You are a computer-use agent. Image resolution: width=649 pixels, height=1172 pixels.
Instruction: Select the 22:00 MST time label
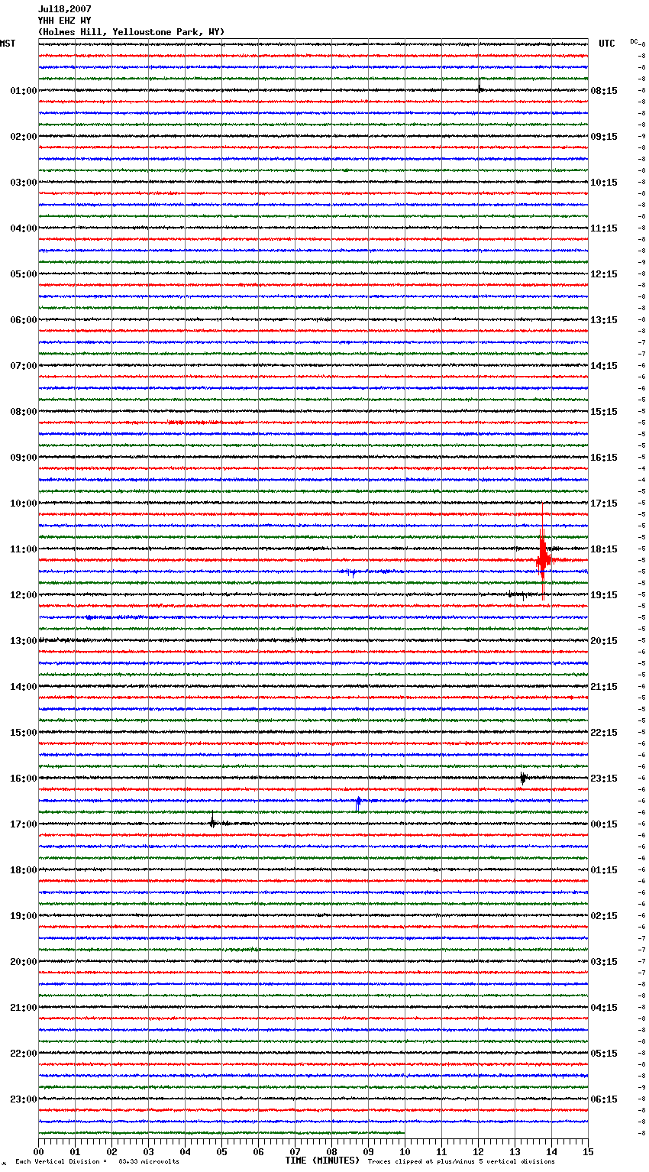tap(23, 1054)
